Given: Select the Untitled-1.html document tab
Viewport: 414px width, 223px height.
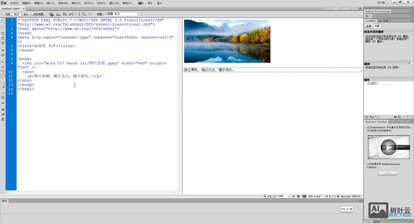Looking at the screenshot, I should point(11,8).
